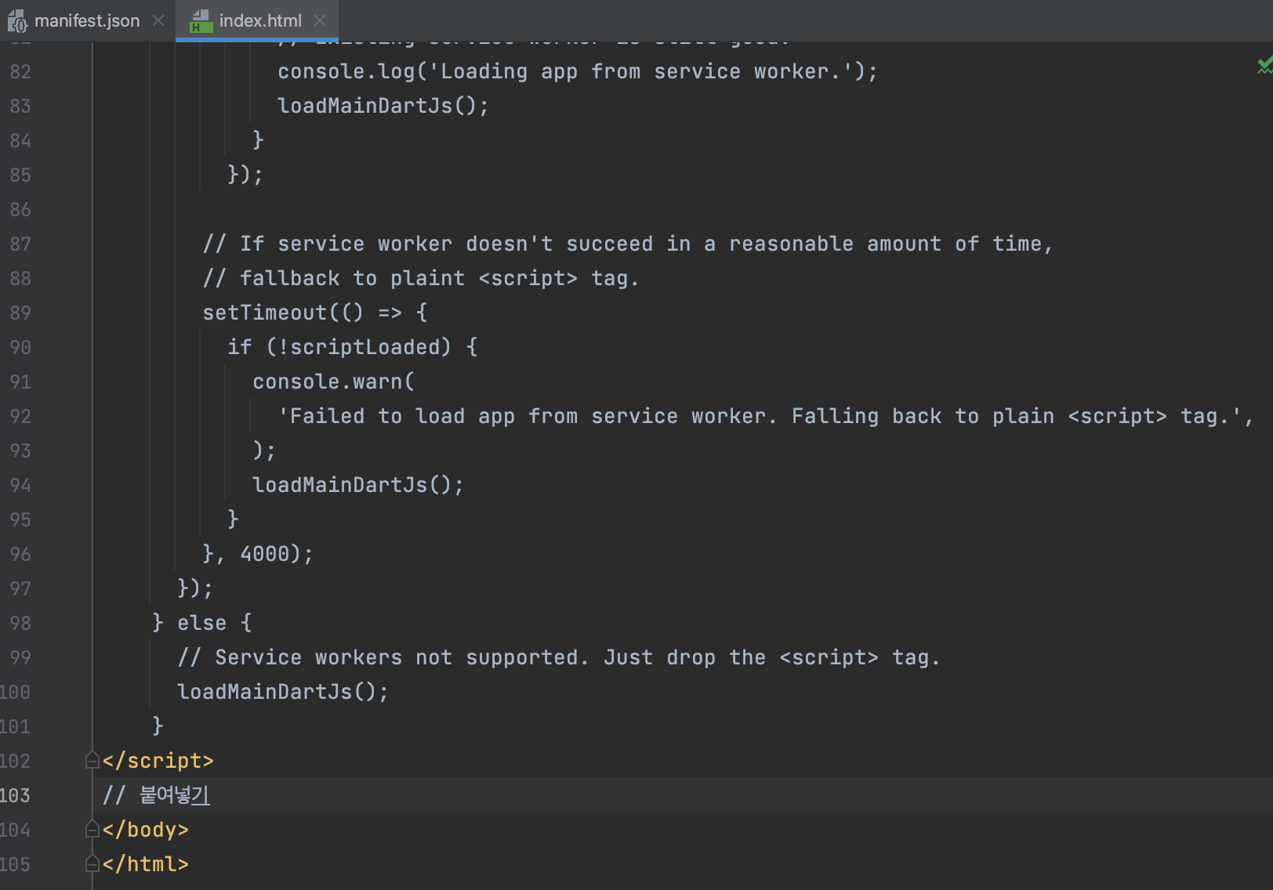Click the closing </html> tag
The width and height of the screenshot is (1273, 890).
pyautogui.click(x=145, y=864)
